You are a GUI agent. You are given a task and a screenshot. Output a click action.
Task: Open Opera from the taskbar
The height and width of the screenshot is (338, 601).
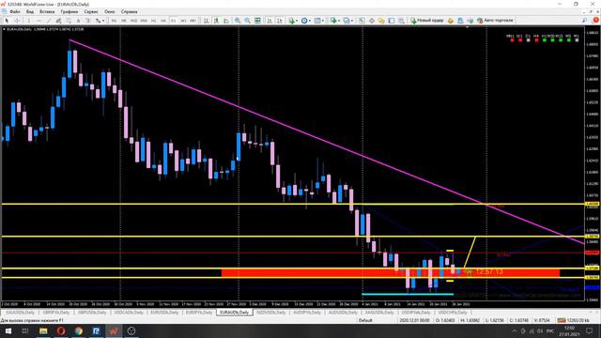(61, 331)
